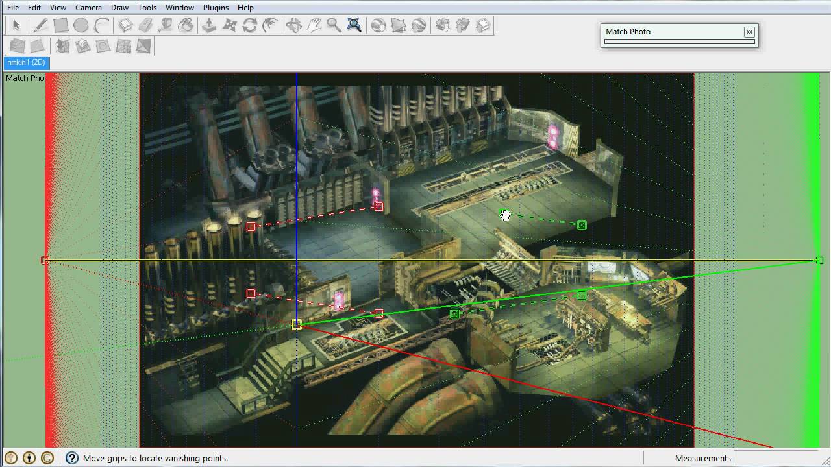Open the Draw menu
Screen dimensions: 831x467
pyautogui.click(x=119, y=7)
